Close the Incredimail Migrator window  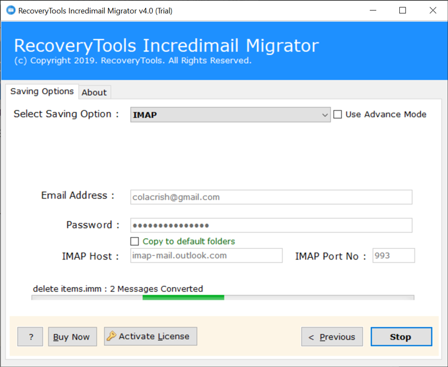(433, 11)
